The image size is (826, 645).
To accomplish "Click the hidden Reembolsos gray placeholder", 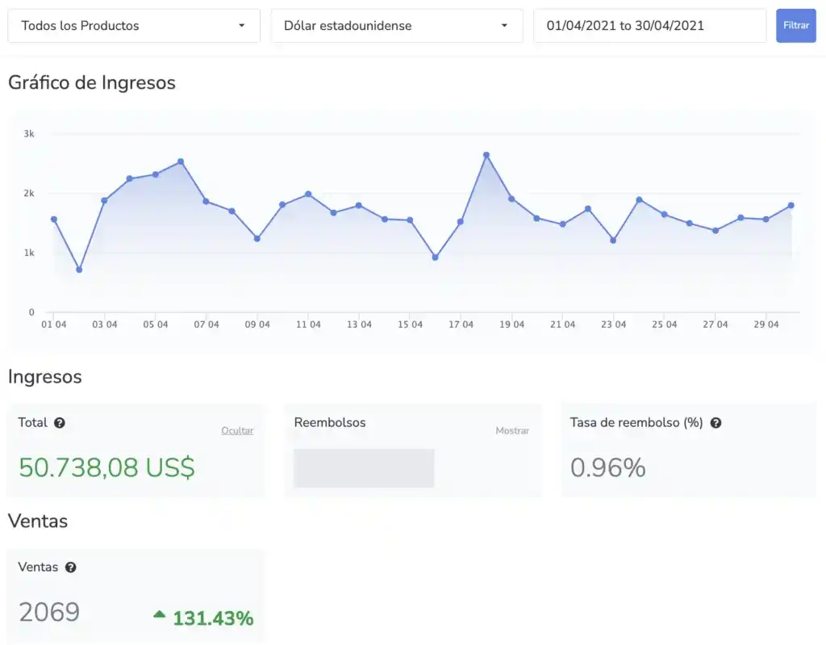I will [364, 468].
